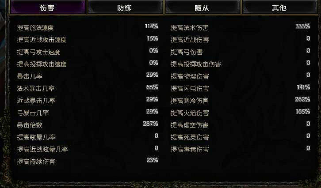Click the 333% spell damage value
This screenshot has height=188, width=321.
302,26
